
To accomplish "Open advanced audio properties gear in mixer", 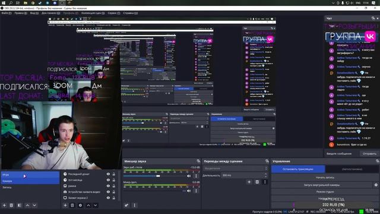I will tap(126, 205).
